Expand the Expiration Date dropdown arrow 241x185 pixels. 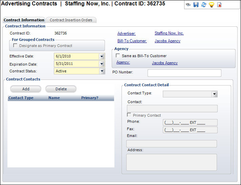click(x=102, y=64)
